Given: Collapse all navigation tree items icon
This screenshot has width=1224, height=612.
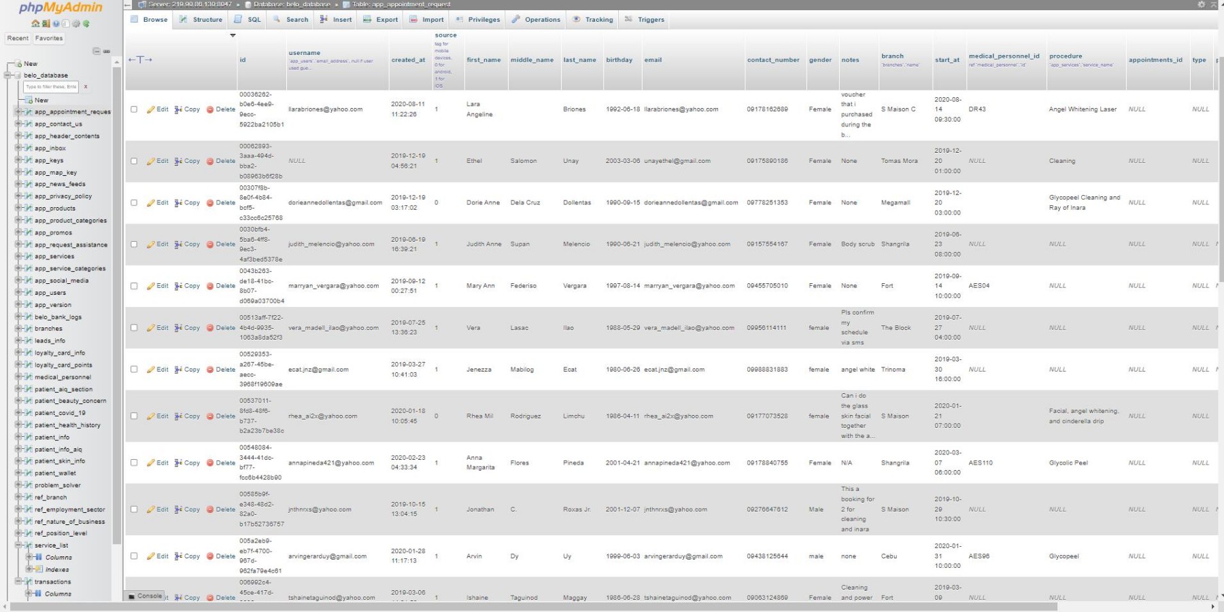Looking at the screenshot, I should click(97, 51).
